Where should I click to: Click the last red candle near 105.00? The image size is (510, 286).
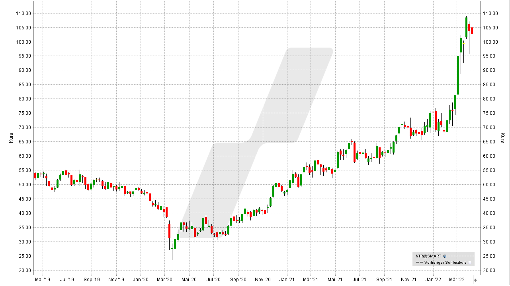[x=472, y=31]
